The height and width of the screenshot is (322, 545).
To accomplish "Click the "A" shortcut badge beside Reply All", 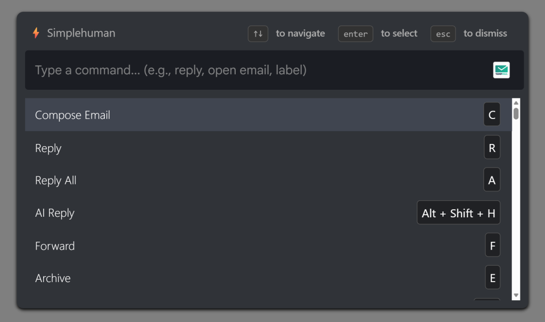I will [491, 180].
